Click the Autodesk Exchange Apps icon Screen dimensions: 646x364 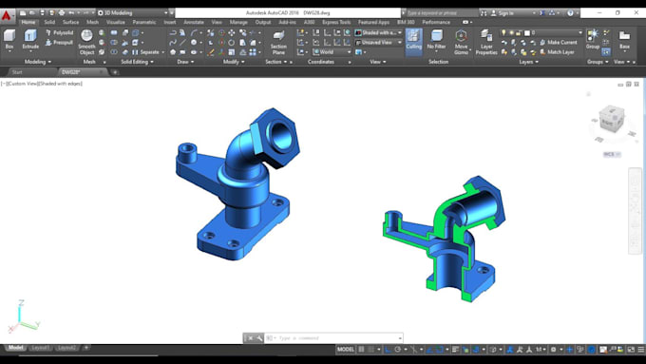(543, 13)
